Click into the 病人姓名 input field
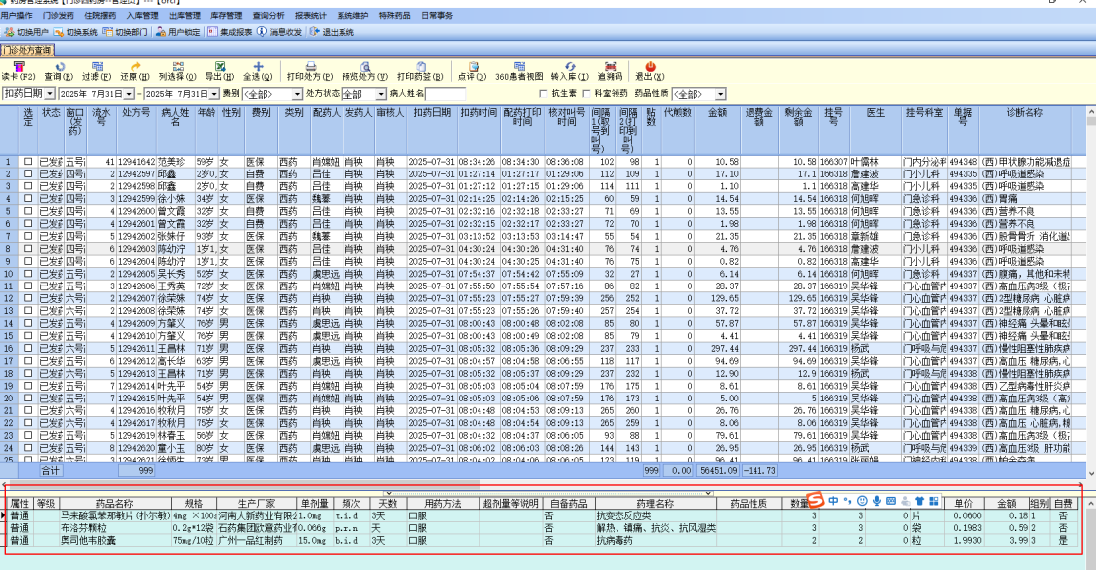Image resolution: width=1097 pixels, height=571 pixels. coord(445,94)
